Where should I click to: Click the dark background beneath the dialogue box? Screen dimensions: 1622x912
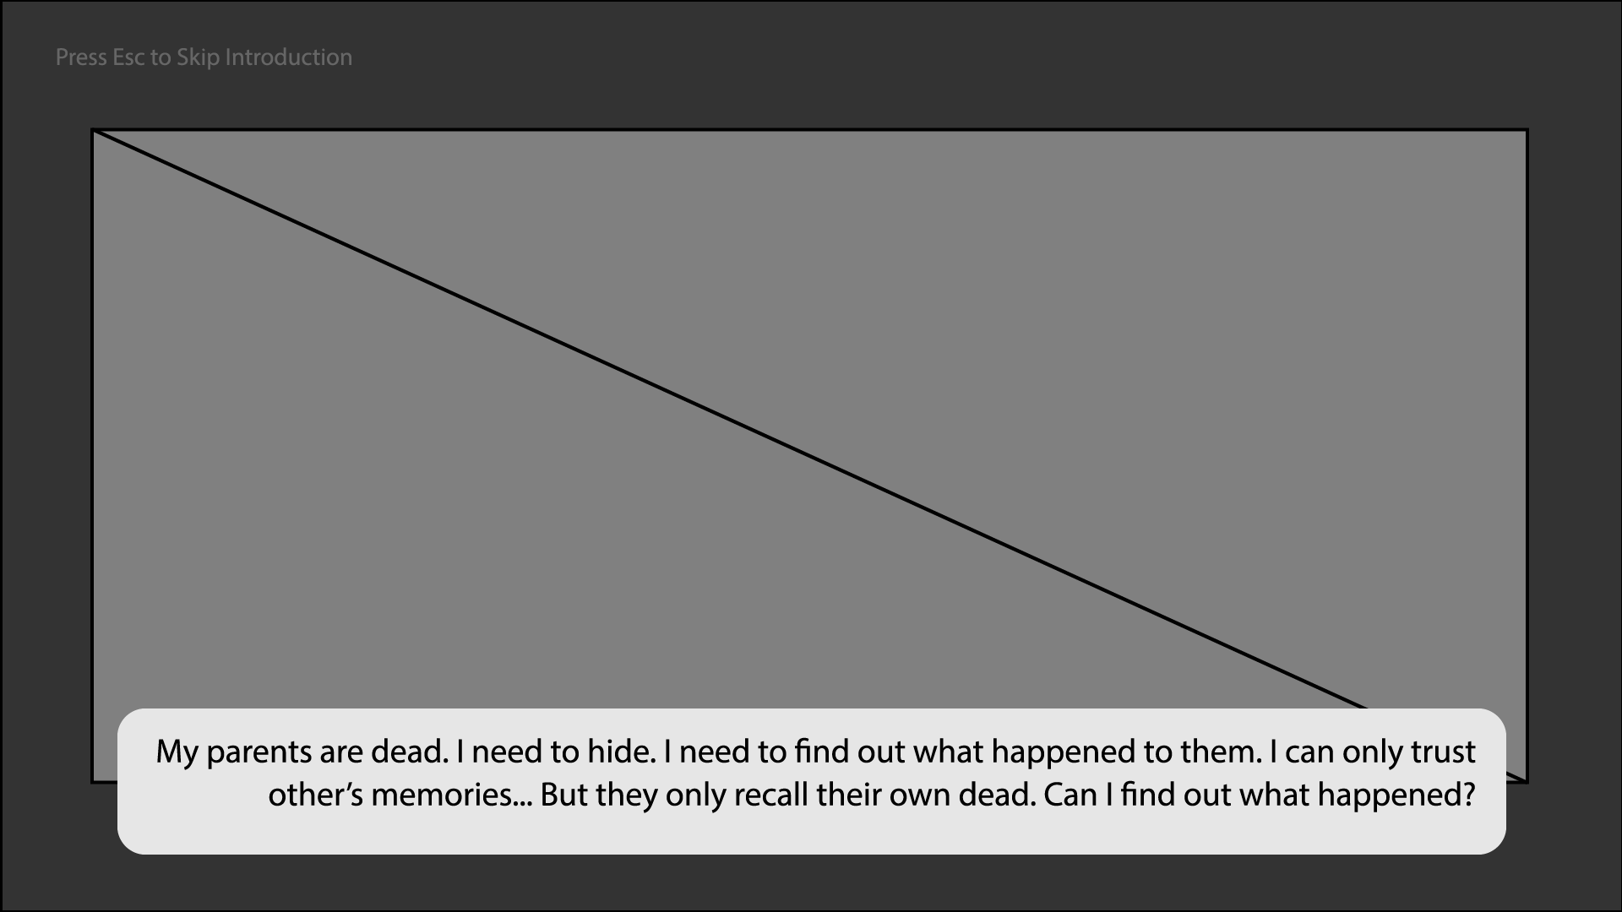[x=811, y=883]
